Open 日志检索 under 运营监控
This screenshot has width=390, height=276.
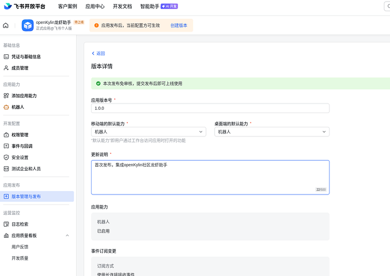point(20,224)
